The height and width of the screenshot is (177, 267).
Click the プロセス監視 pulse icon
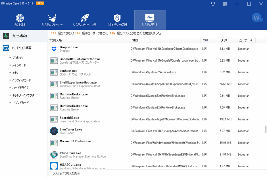[6, 36]
